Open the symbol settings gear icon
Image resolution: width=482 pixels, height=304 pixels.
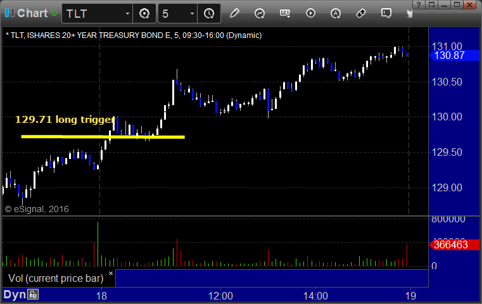pos(144,13)
